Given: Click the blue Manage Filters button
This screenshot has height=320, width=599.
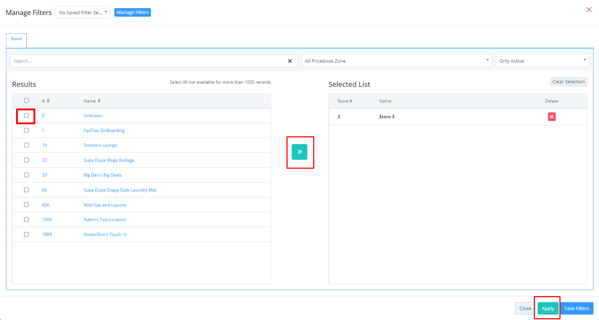Looking at the screenshot, I should [133, 12].
